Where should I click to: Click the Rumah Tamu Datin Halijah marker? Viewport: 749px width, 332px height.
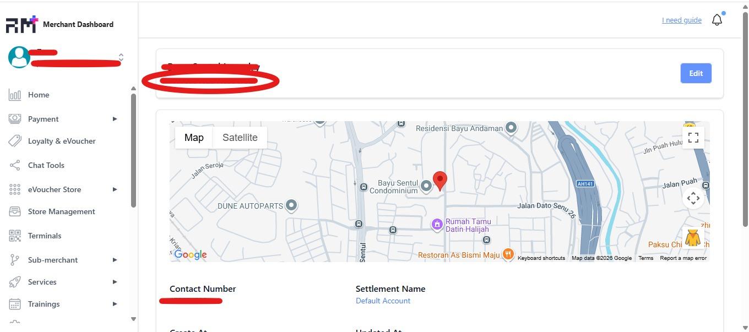437,224
